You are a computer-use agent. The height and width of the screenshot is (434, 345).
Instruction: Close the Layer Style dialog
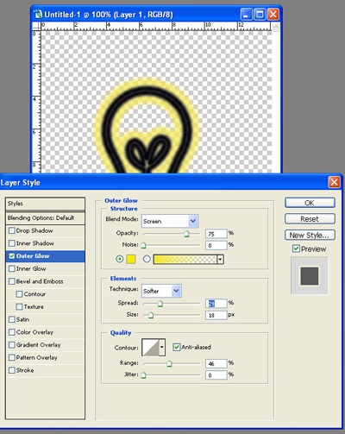pos(334,182)
